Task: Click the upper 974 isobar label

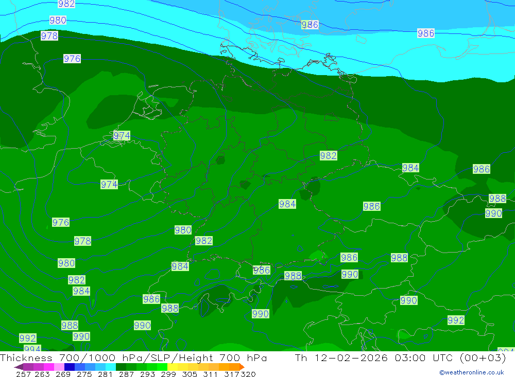Action: click(122, 135)
